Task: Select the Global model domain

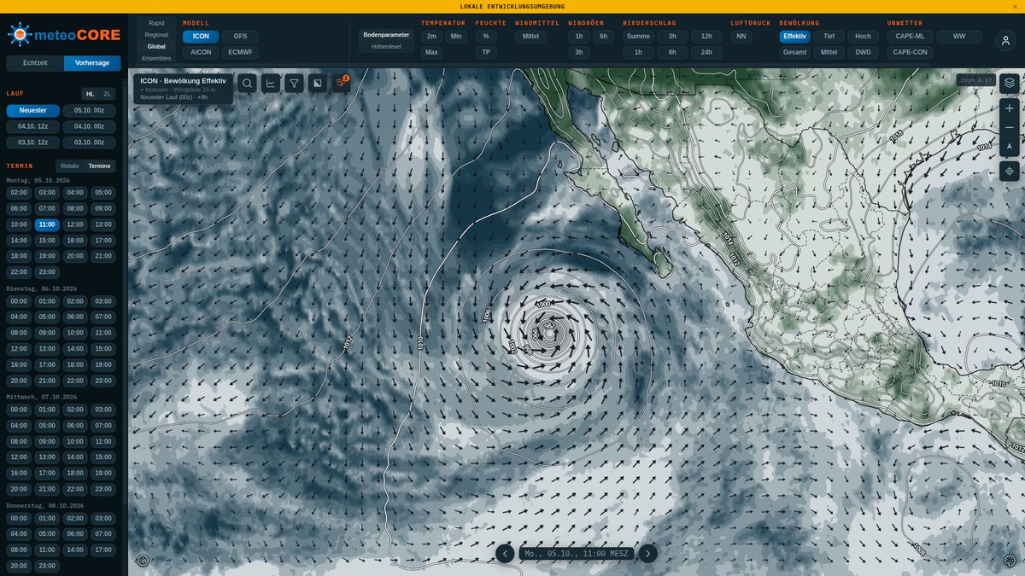Action: pyautogui.click(x=156, y=46)
